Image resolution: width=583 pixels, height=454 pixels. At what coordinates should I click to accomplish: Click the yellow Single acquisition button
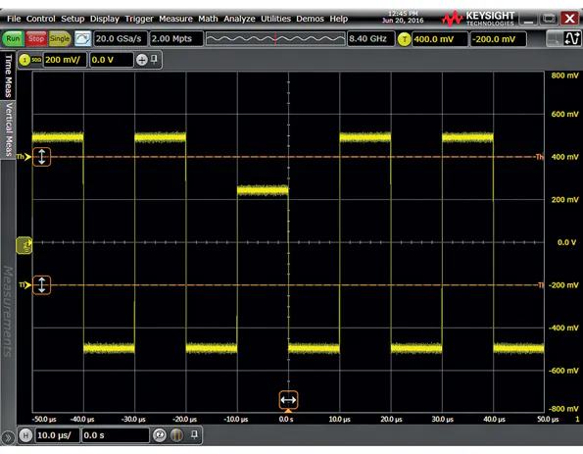pos(60,38)
